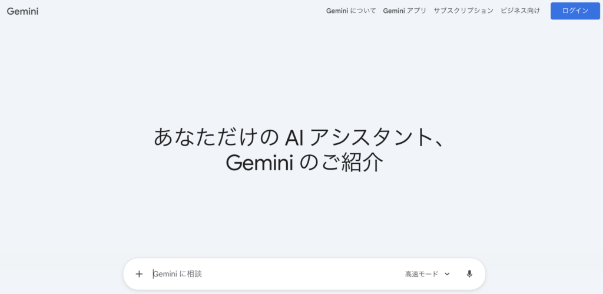603x294 pixels.
Task: Click the blinking cursor before Gemini に相談
Action: [x=153, y=274]
